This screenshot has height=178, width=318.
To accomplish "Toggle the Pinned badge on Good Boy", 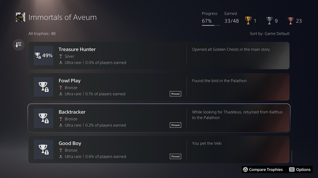I will coord(175,156).
